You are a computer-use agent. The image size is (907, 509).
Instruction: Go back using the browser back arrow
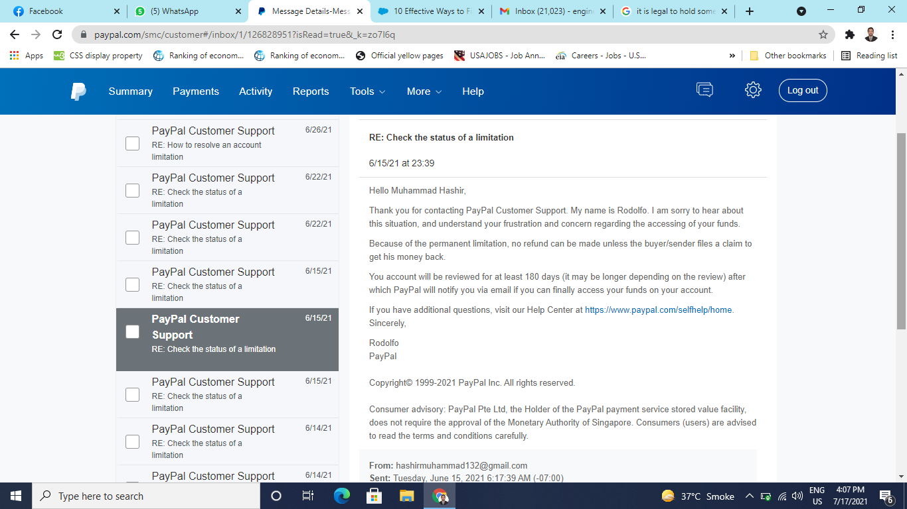click(15, 34)
